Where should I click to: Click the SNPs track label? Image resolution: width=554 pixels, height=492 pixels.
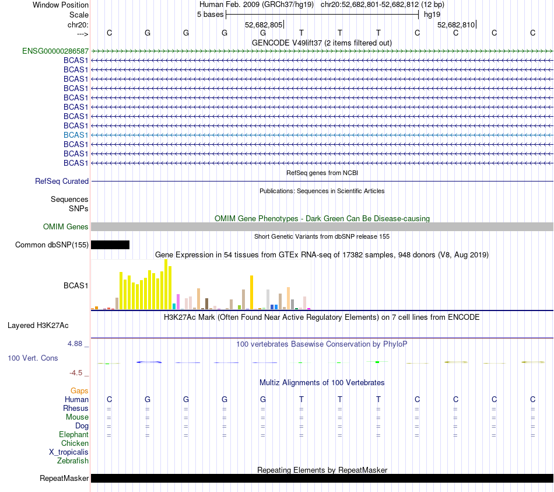pyautogui.click(x=79, y=209)
